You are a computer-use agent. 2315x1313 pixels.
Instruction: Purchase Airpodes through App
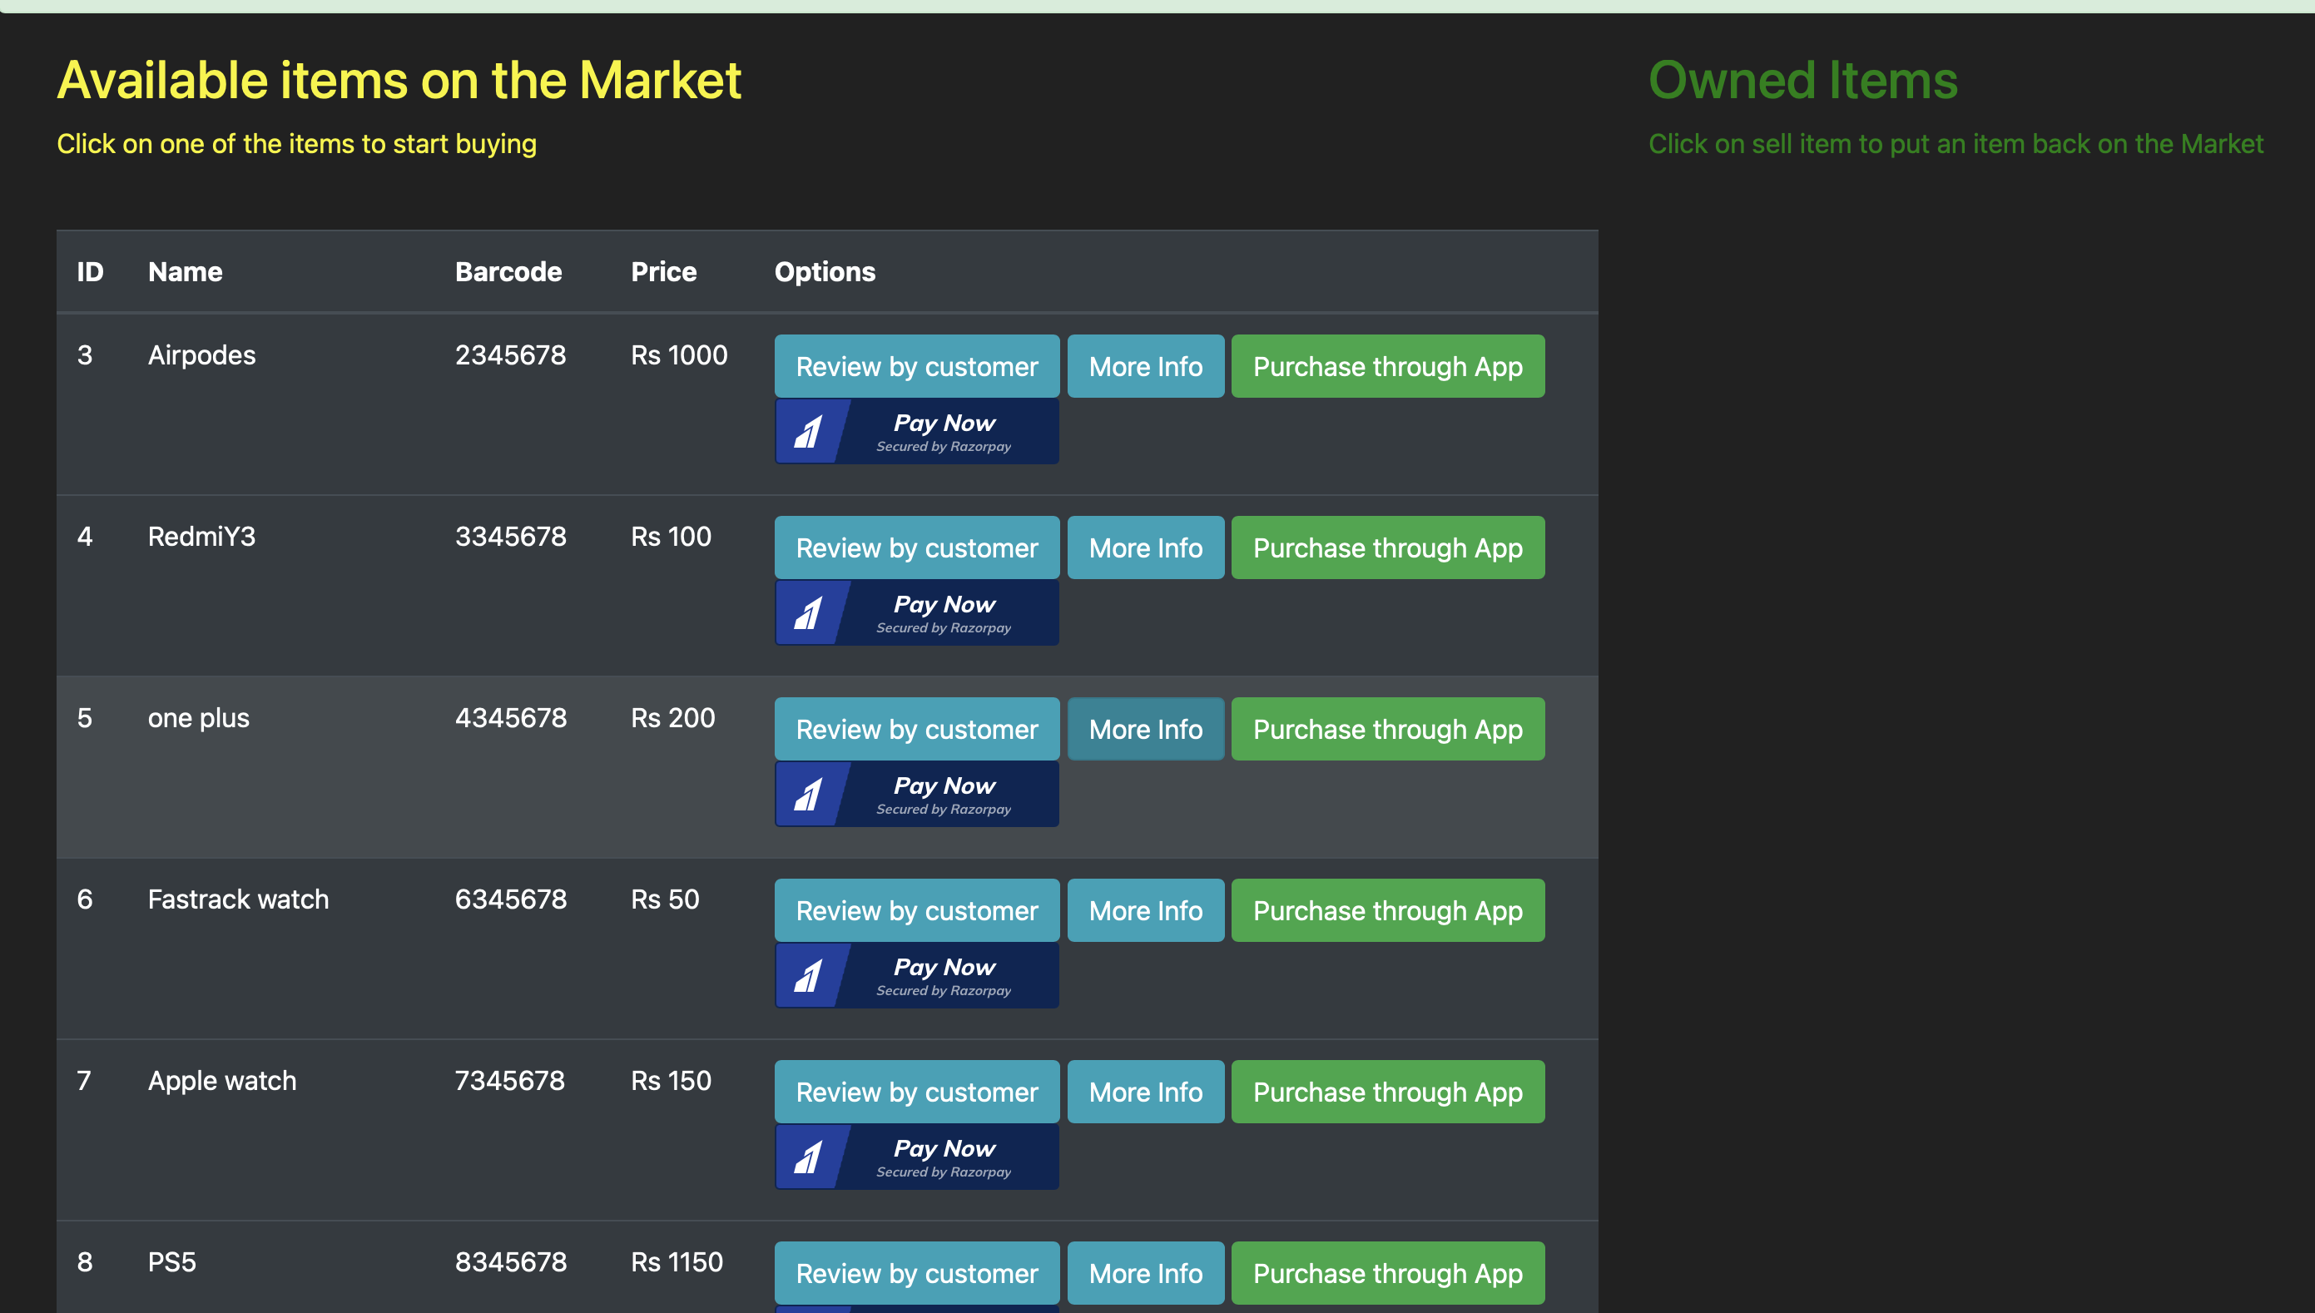[1388, 366]
